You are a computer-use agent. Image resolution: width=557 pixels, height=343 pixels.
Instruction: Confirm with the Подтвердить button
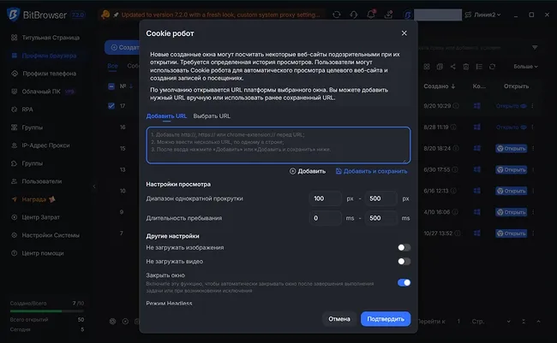pos(386,319)
